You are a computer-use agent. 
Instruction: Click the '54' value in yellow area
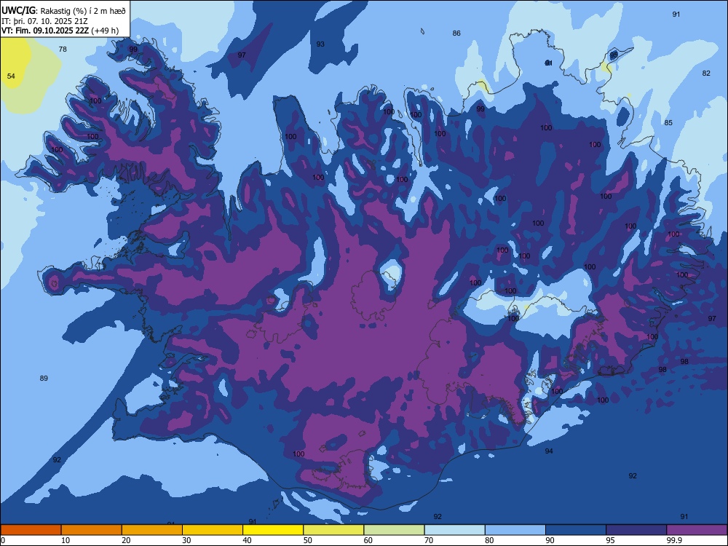coord(11,76)
